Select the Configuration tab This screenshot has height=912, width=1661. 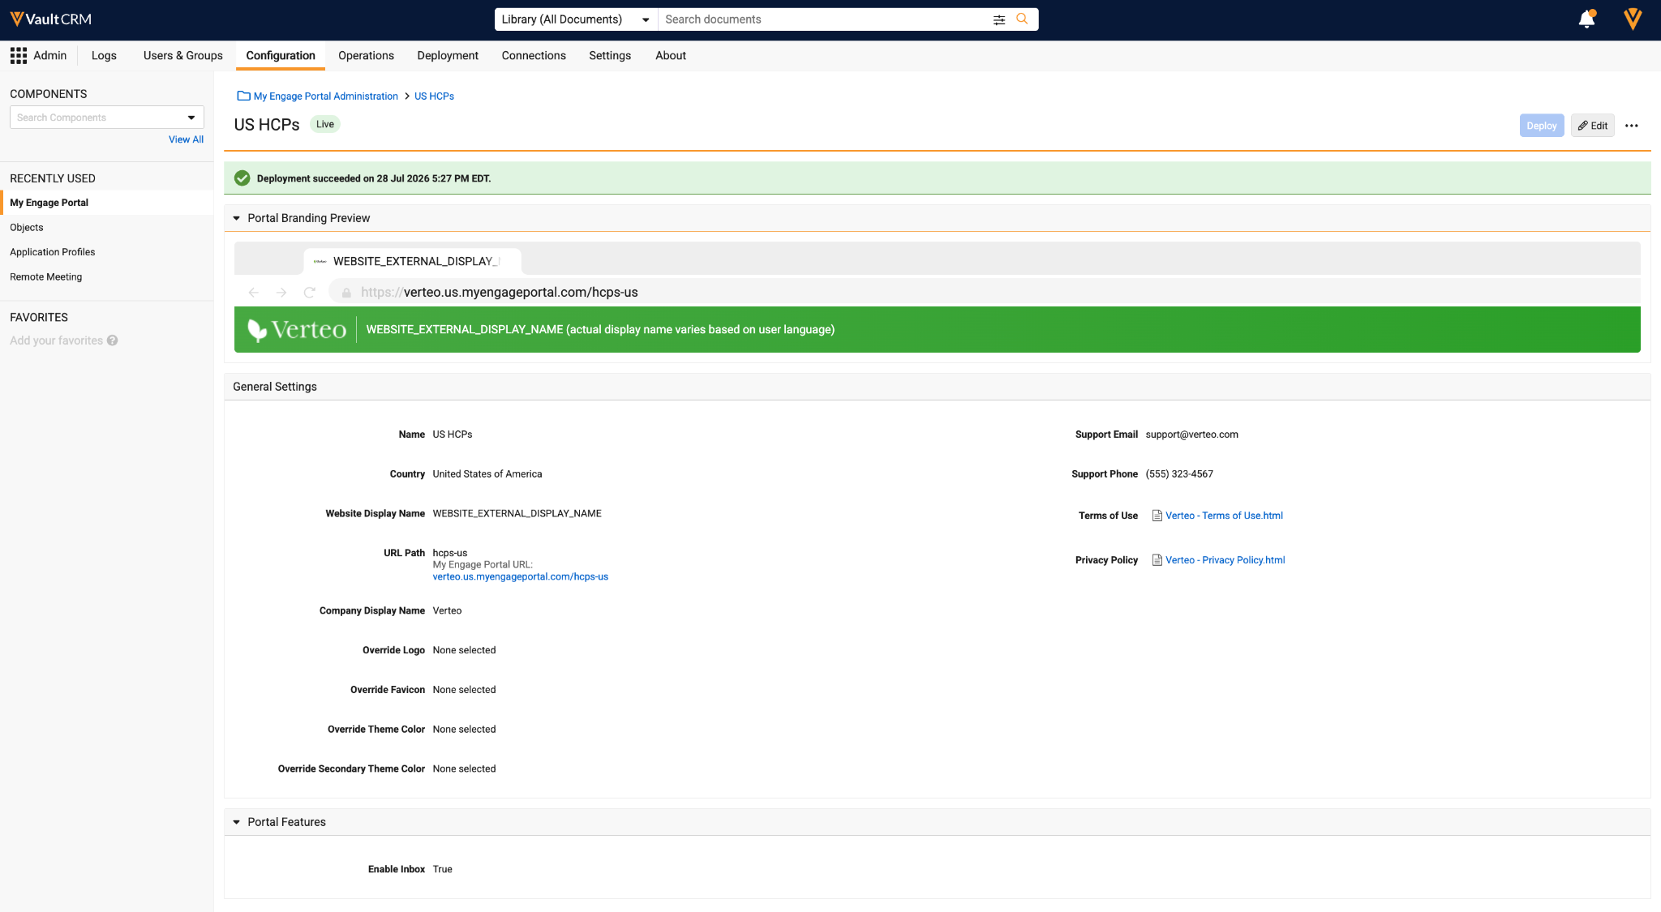(281, 55)
